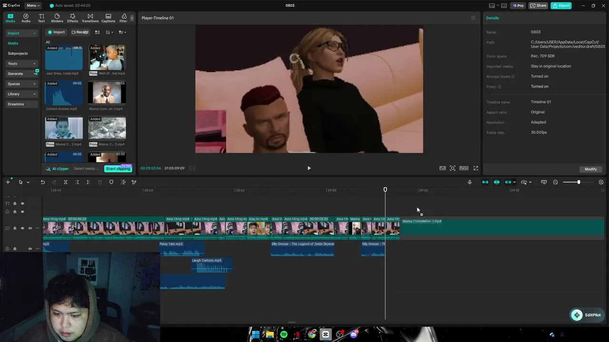Screen dimensions: 609x342
Task: Click the timeline zoom-to-fit icon
Action: pos(544,182)
